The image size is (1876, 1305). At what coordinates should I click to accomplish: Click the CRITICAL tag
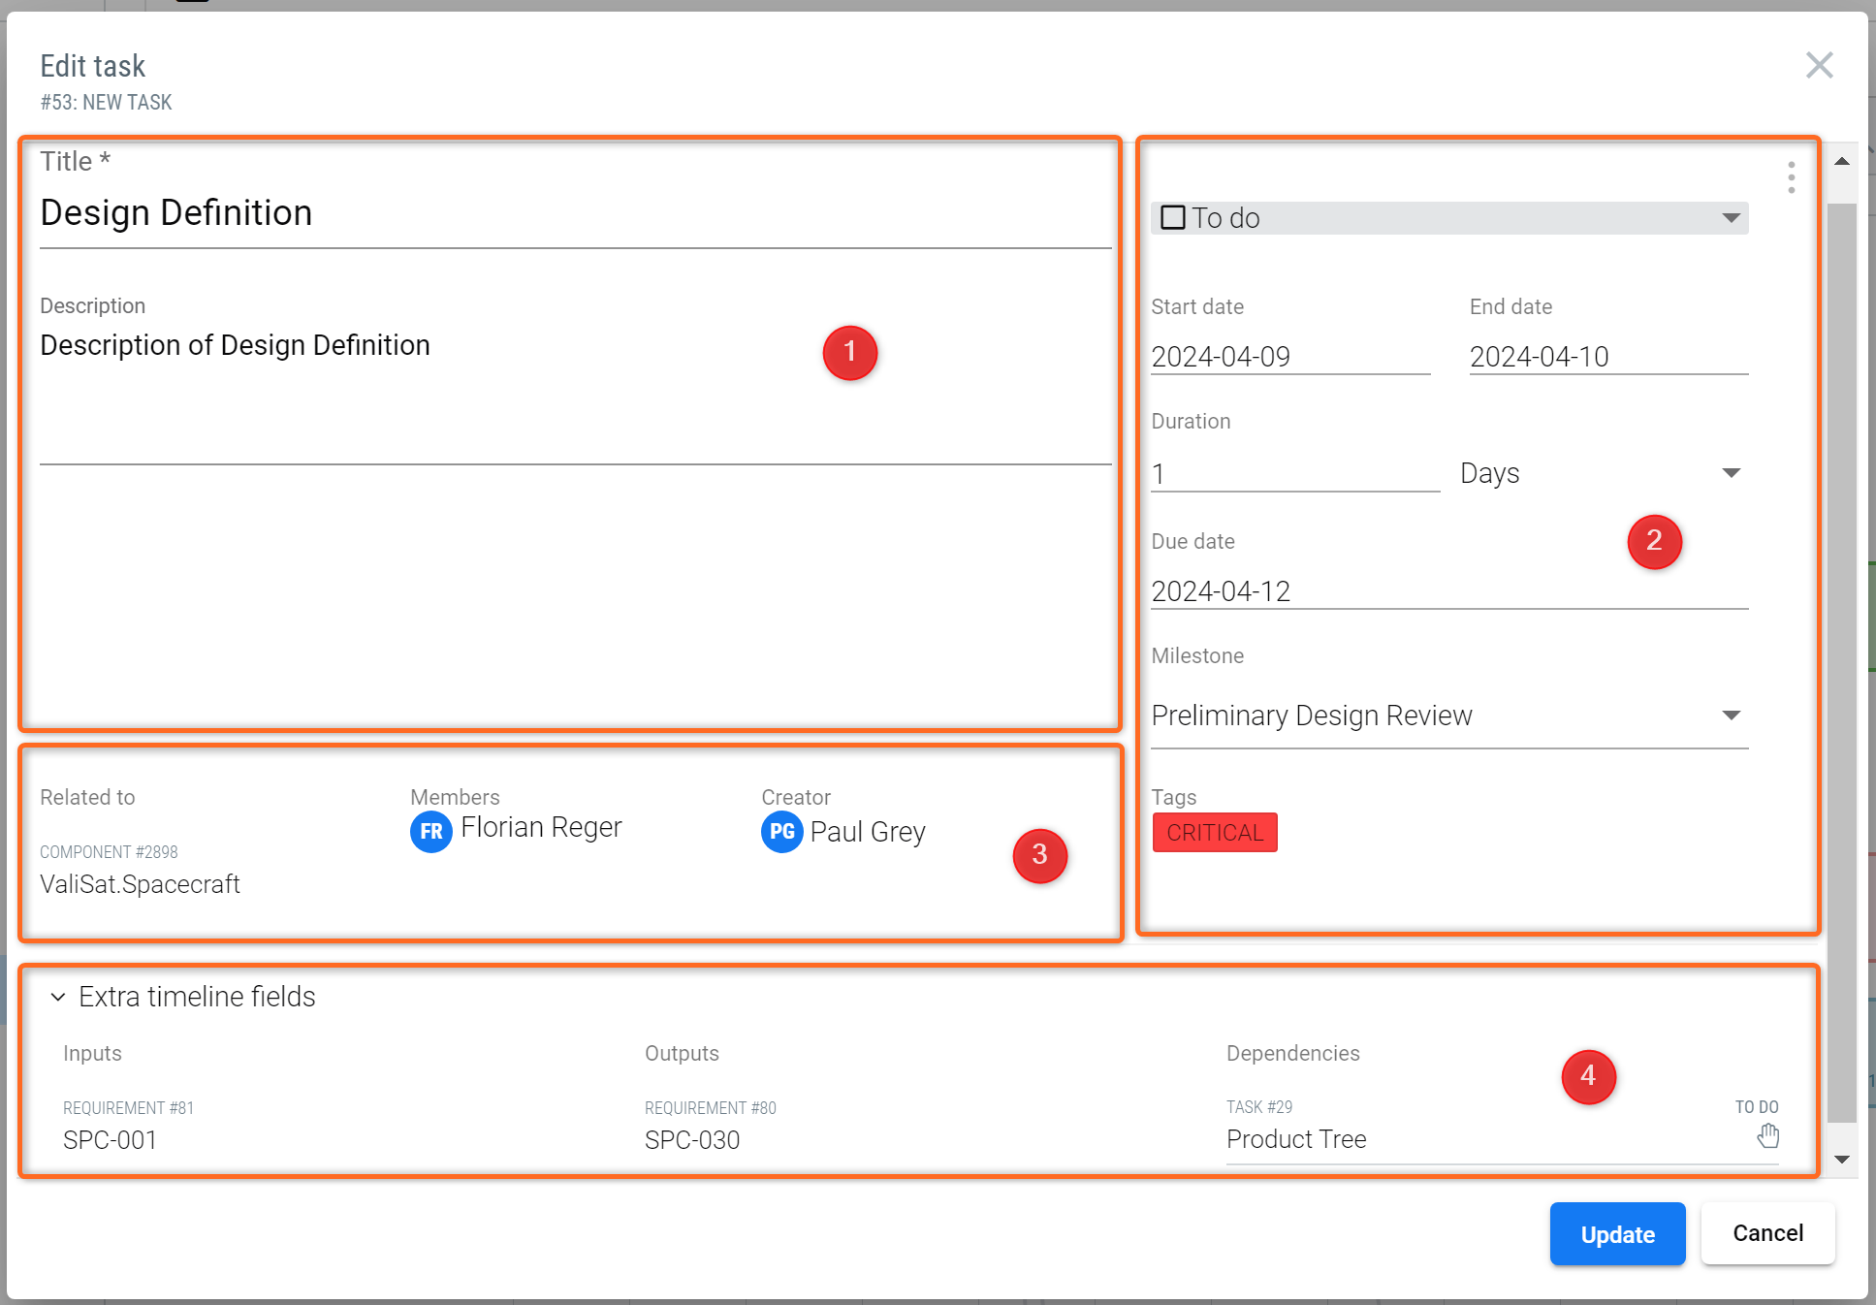pos(1215,833)
